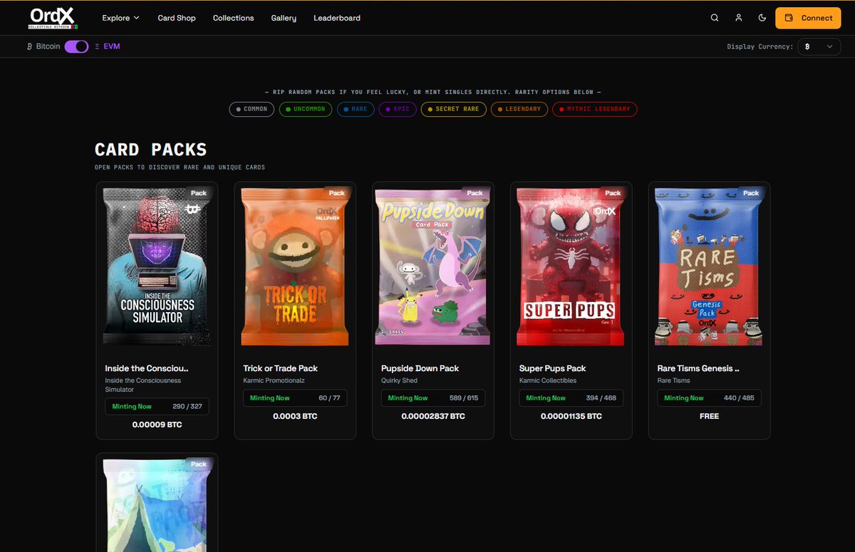Filter by Mythic Legendary rarity
The width and height of the screenshot is (855, 552).
click(595, 109)
